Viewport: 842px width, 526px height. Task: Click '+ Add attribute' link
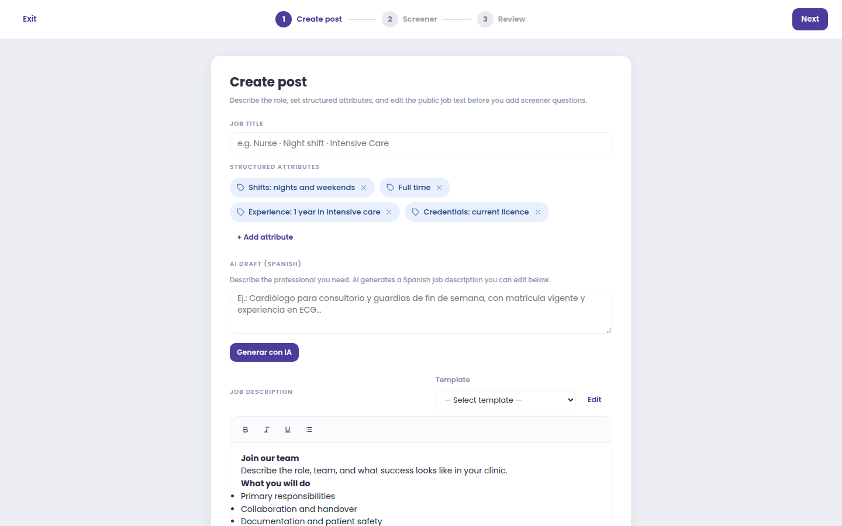pyautogui.click(x=265, y=237)
